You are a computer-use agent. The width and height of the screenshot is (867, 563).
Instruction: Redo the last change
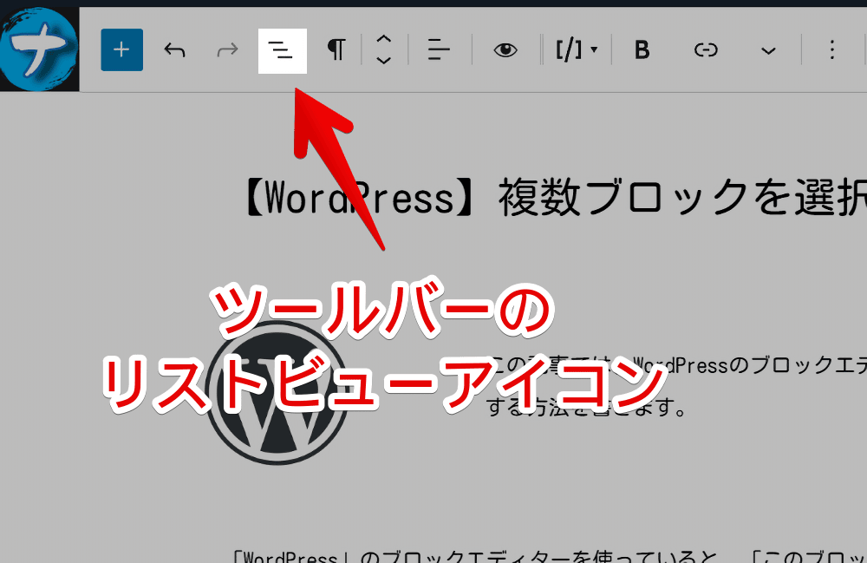[227, 49]
